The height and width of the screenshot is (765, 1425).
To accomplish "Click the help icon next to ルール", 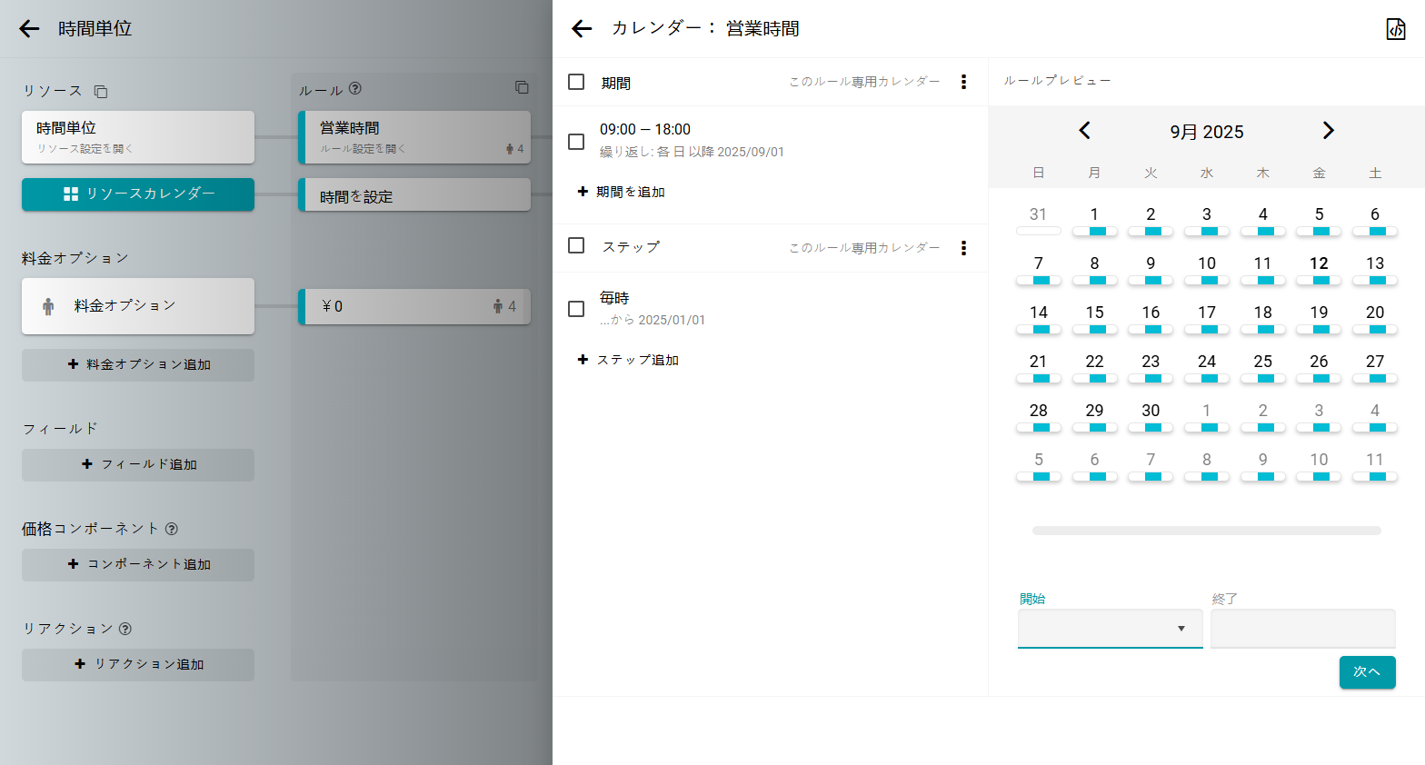I will tap(355, 89).
